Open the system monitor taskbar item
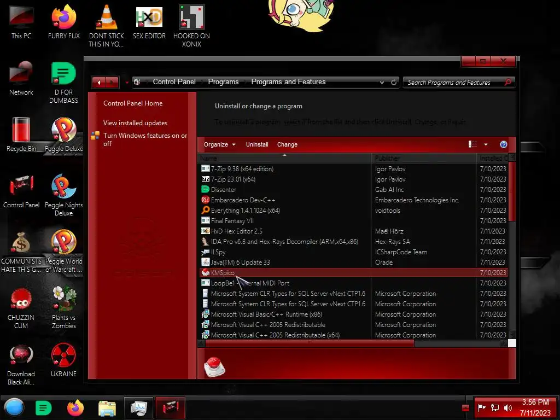The width and height of the screenshot is (560, 420). (x=139, y=408)
